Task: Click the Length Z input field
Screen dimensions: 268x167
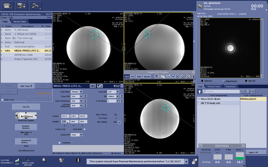Action: click(x=65, y=122)
